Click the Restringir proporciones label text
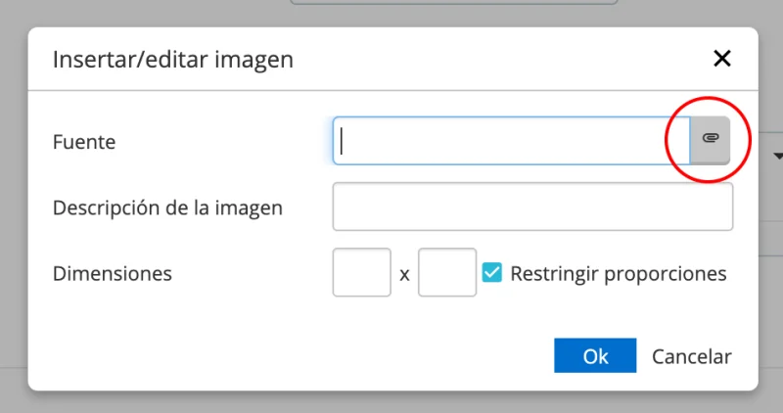 click(618, 273)
